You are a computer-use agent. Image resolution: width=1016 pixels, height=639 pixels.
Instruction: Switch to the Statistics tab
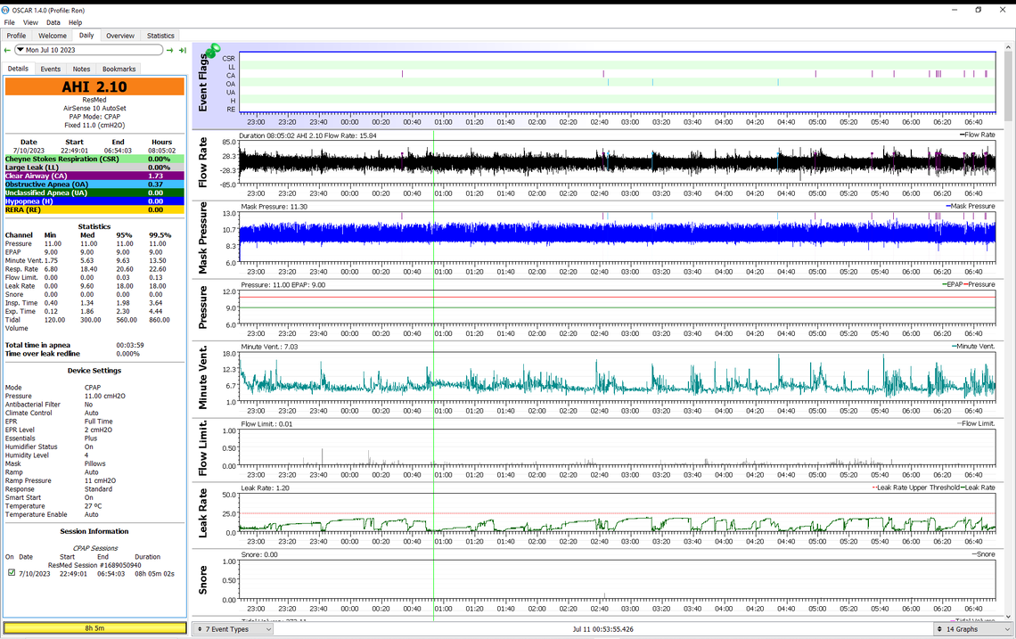pos(160,36)
